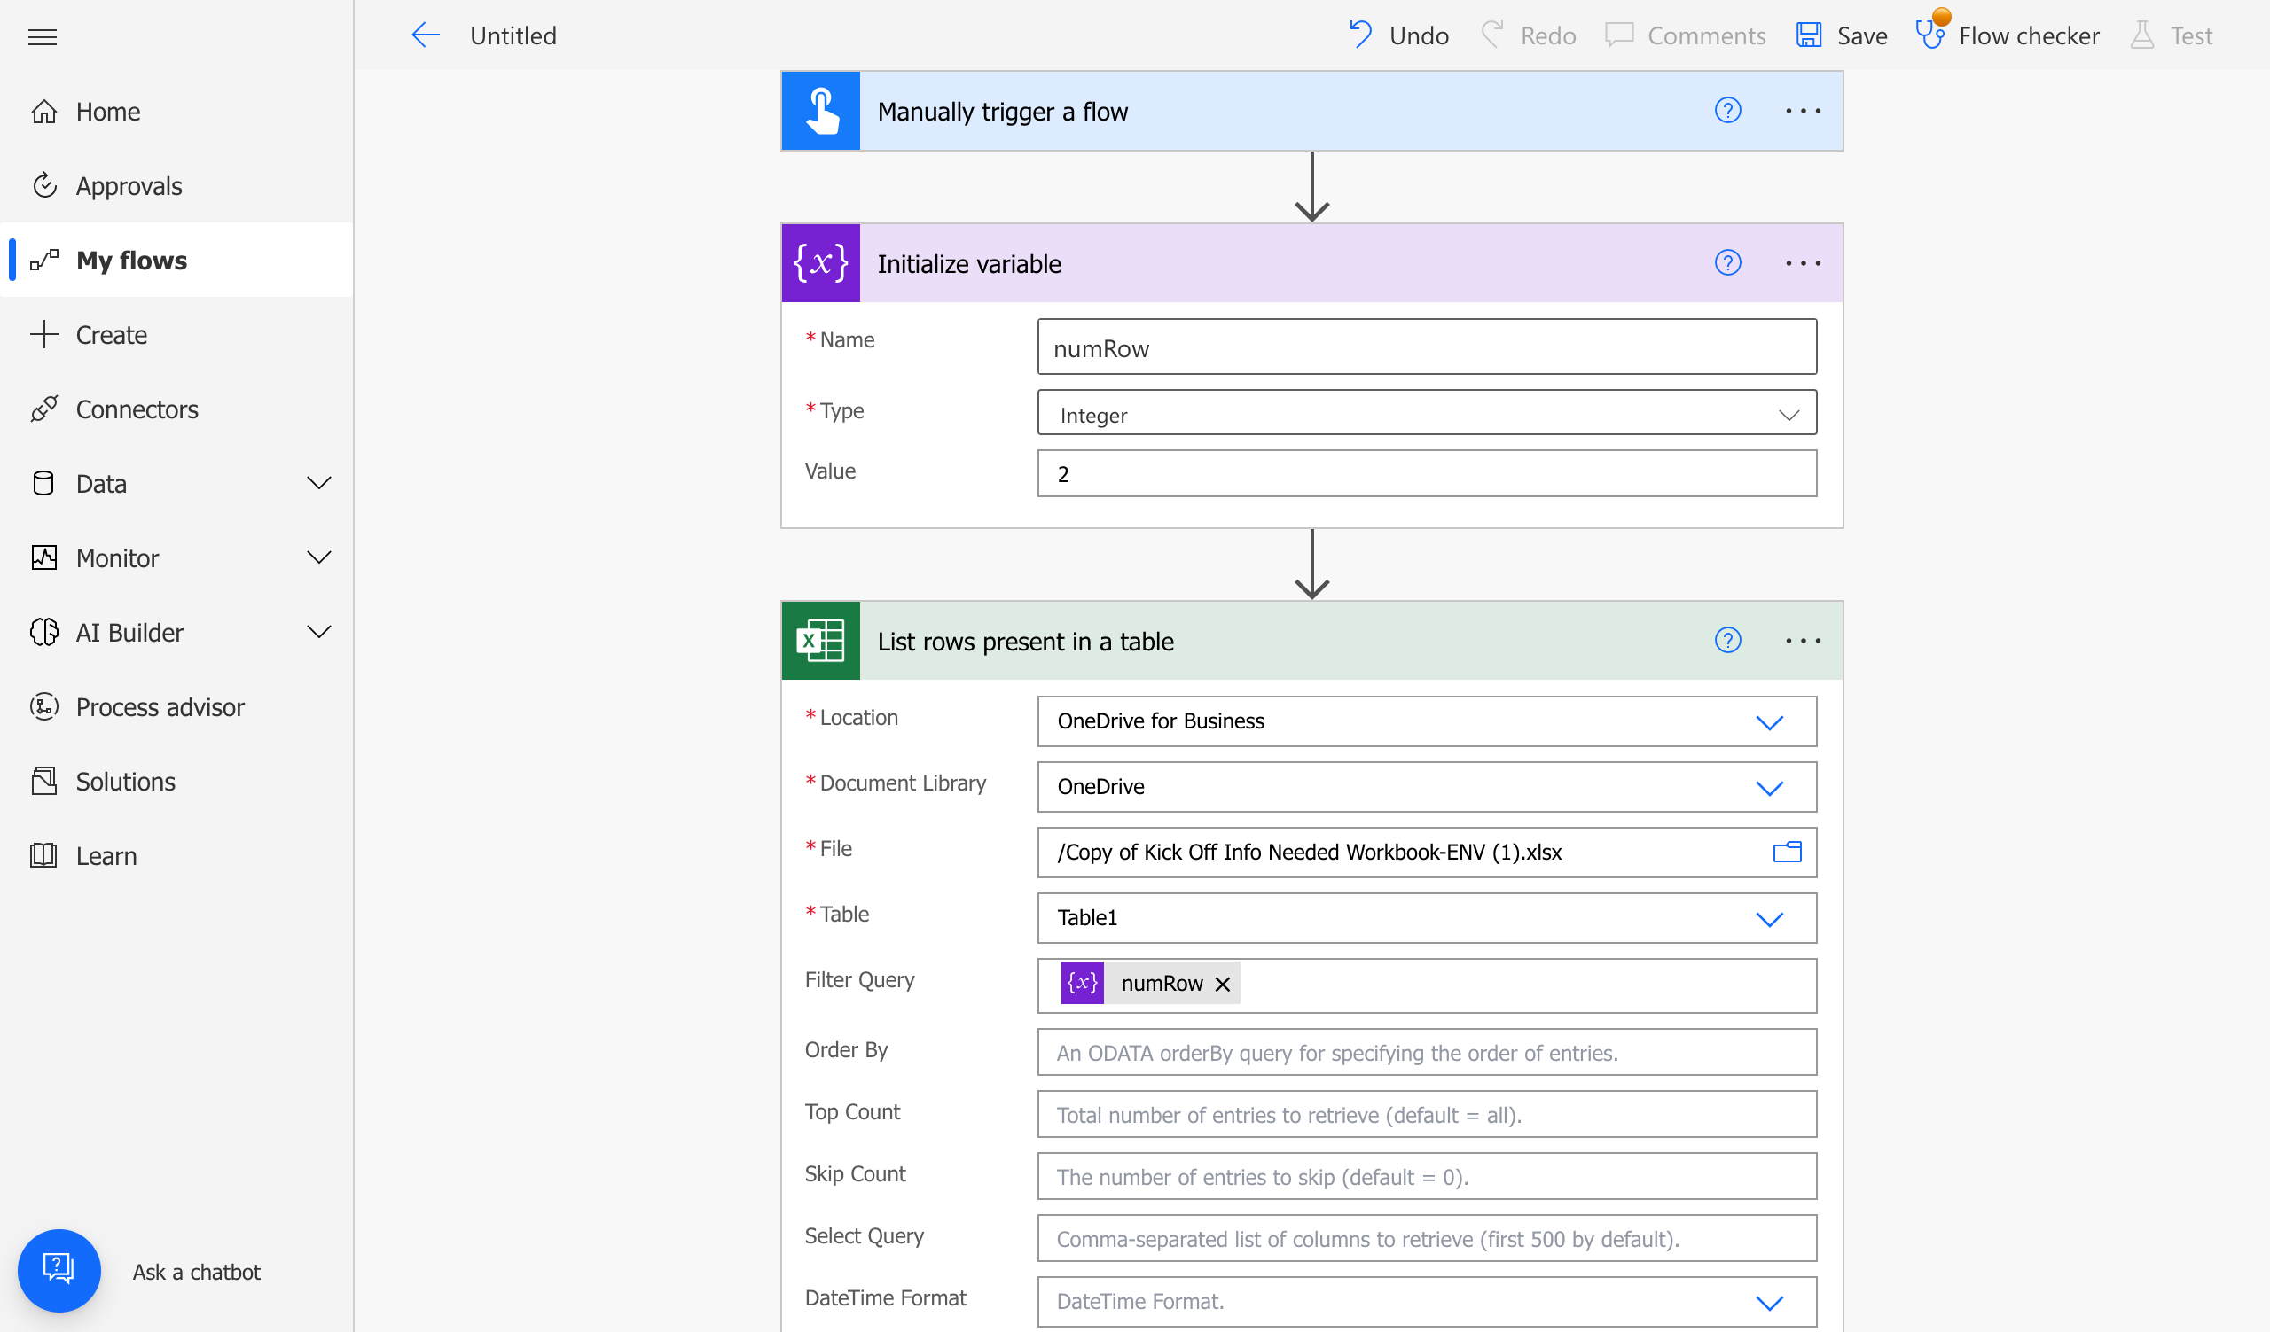Click the Process advisor icon
Image resolution: width=2270 pixels, height=1332 pixels.
[x=44, y=707]
